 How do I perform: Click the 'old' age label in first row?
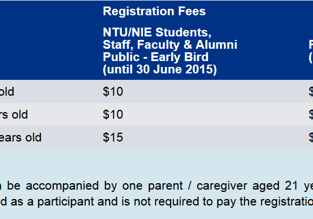click(x=7, y=92)
